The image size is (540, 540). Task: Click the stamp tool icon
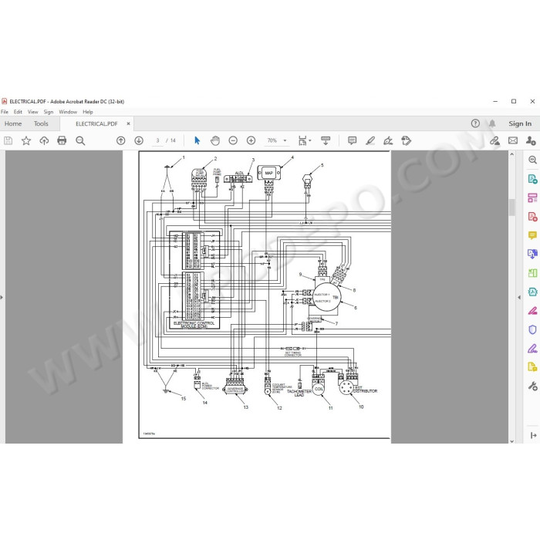tap(406, 140)
